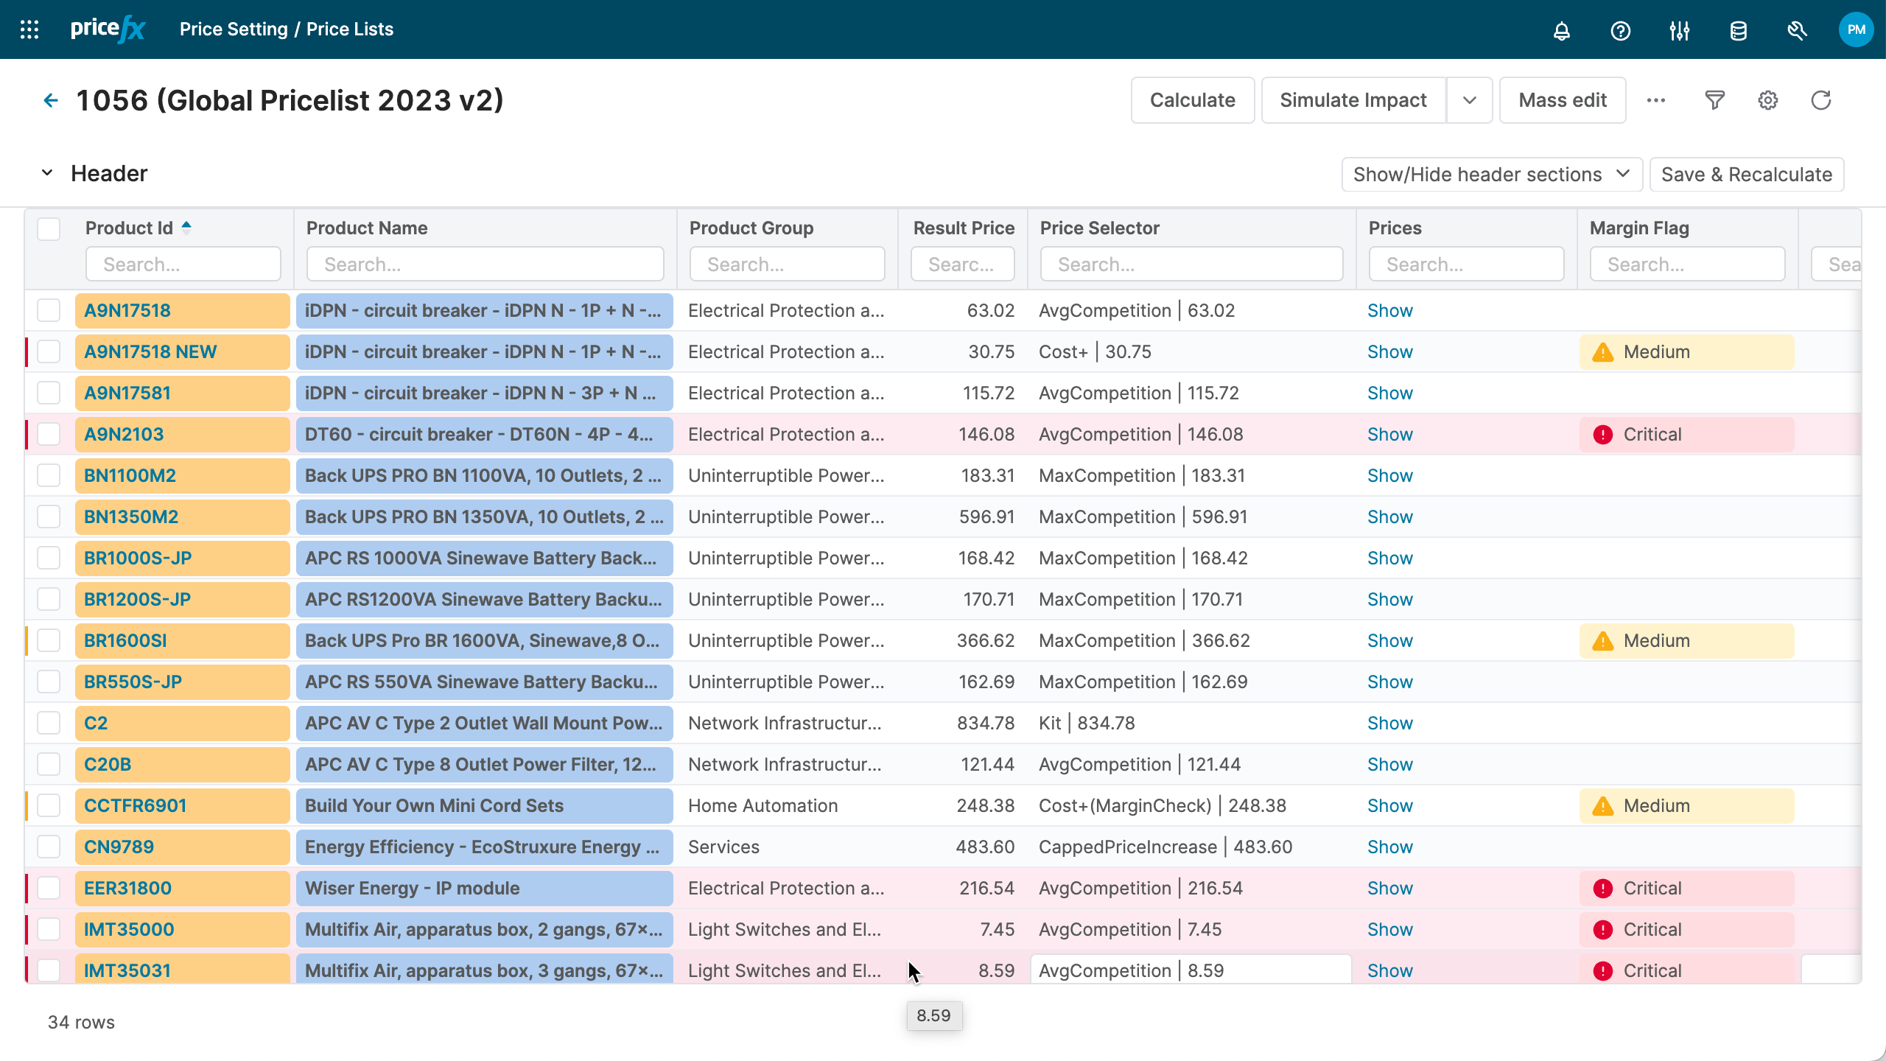Click the Product Name search field
The height and width of the screenshot is (1061, 1886).
coord(485,264)
